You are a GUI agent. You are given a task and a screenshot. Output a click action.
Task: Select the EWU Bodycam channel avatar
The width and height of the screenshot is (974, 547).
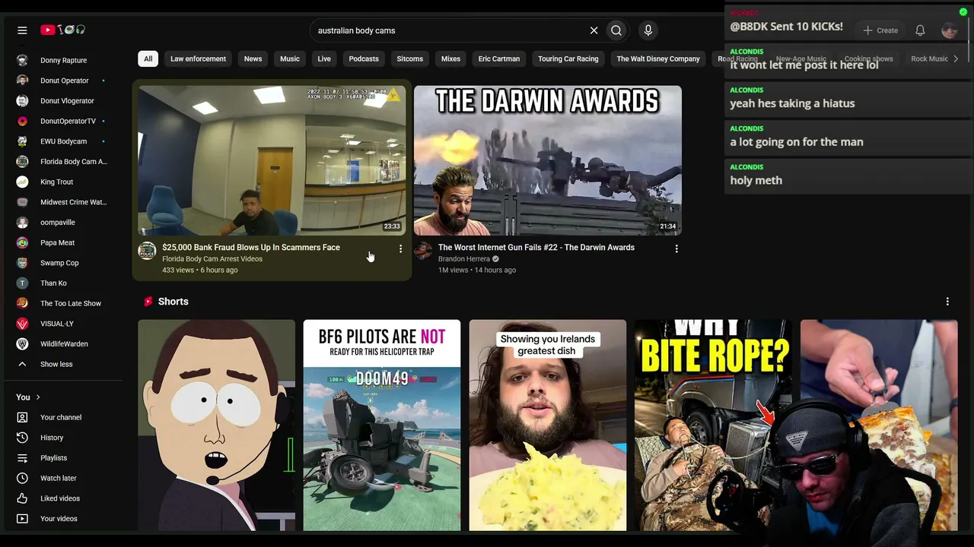point(23,141)
